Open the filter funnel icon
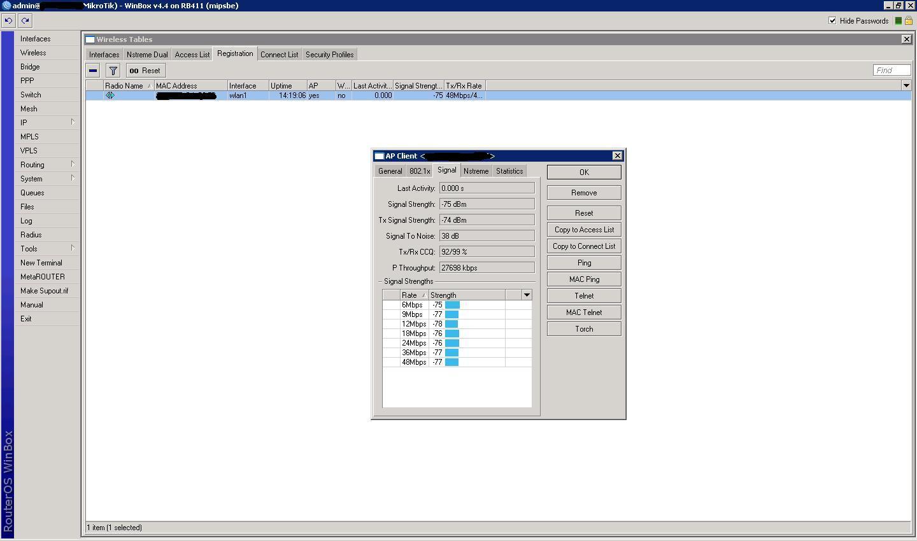 pos(113,71)
